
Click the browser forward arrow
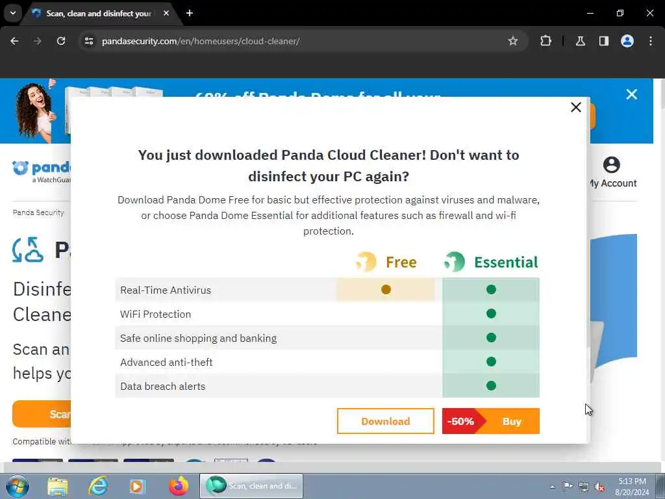38,41
